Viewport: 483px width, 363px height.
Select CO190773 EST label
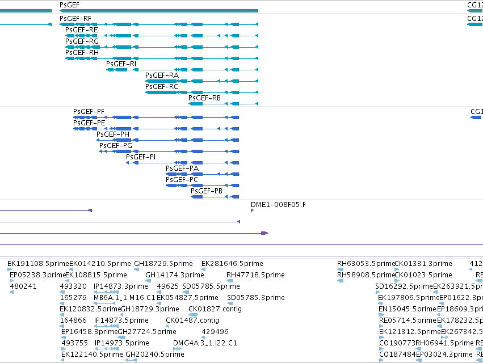[397, 343]
